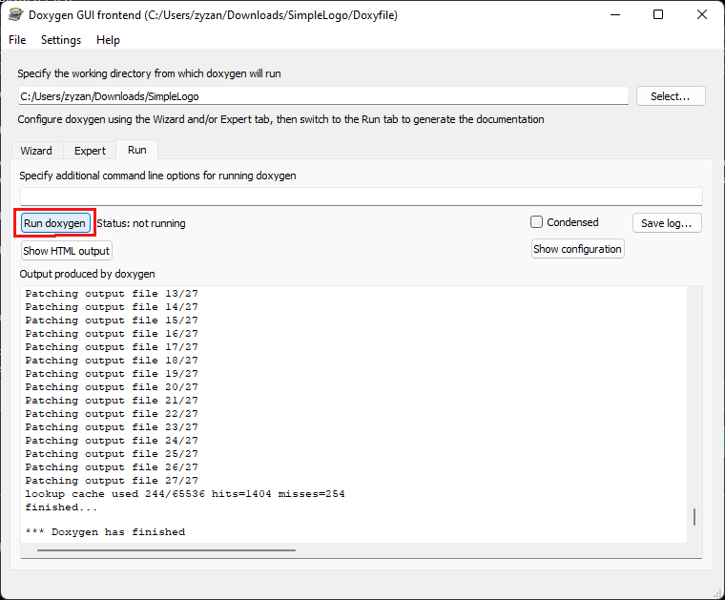
Task: Click the 'Status: not running' text
Action: pyautogui.click(x=141, y=223)
